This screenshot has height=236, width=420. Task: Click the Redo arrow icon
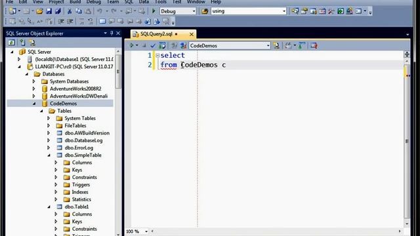[114, 11]
